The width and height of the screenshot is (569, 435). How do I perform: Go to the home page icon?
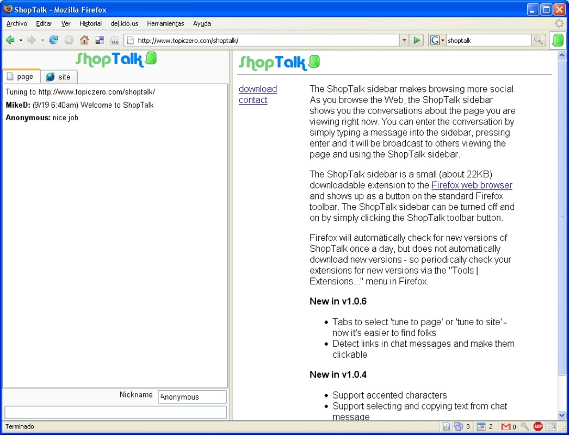click(x=84, y=40)
